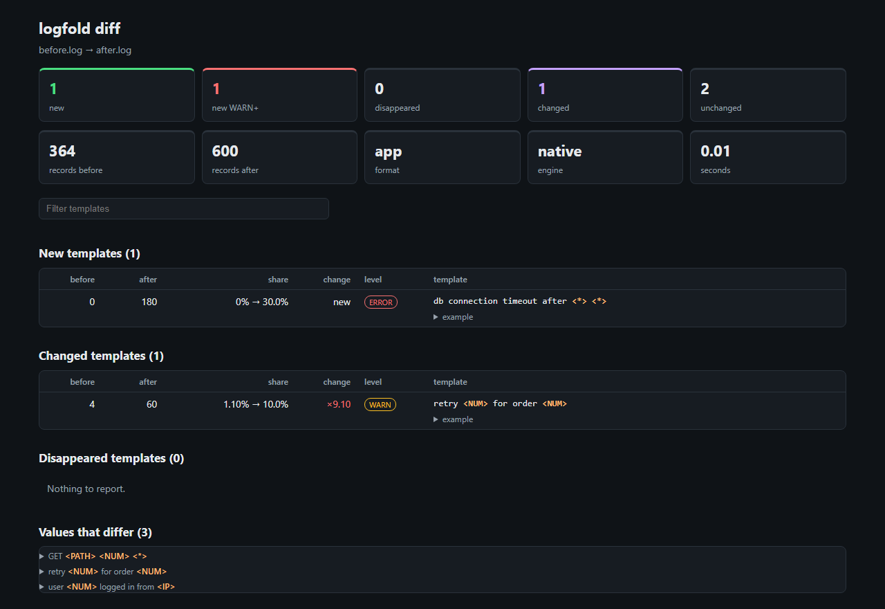885x609 pixels.
Task: Click the 'format' card showing app
Action: tap(442, 157)
